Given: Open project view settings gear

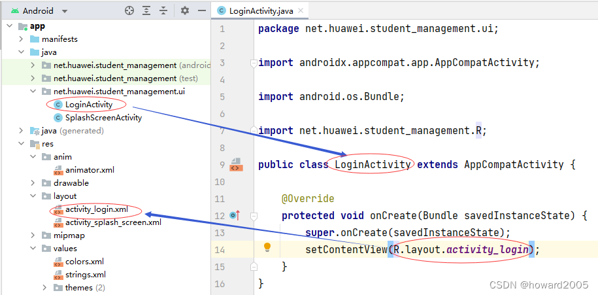Looking at the screenshot, I should point(185,10).
